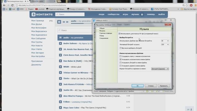Image resolution: width=197 pixels, height=111 pixels.
Task: Play the Armin Van Buuren track
Action: (x=60, y=49)
